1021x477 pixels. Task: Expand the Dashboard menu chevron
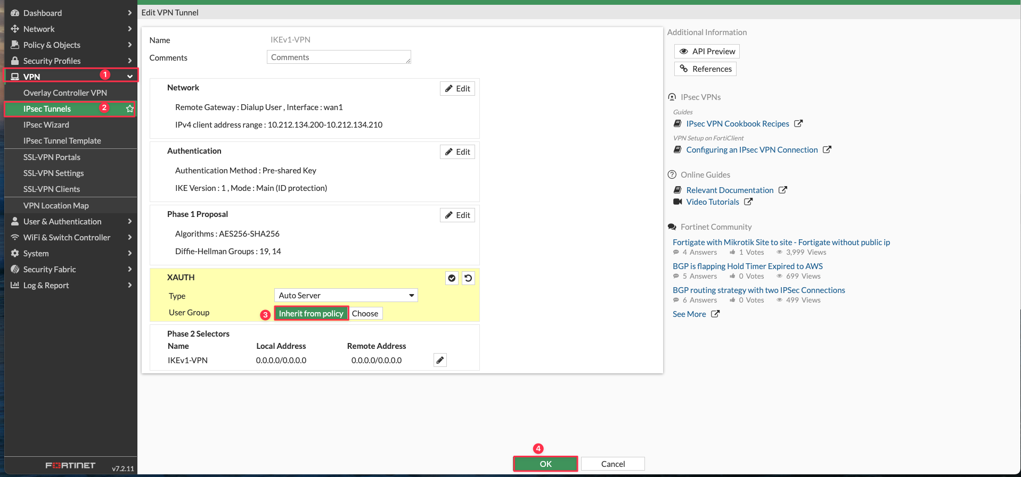tap(129, 13)
